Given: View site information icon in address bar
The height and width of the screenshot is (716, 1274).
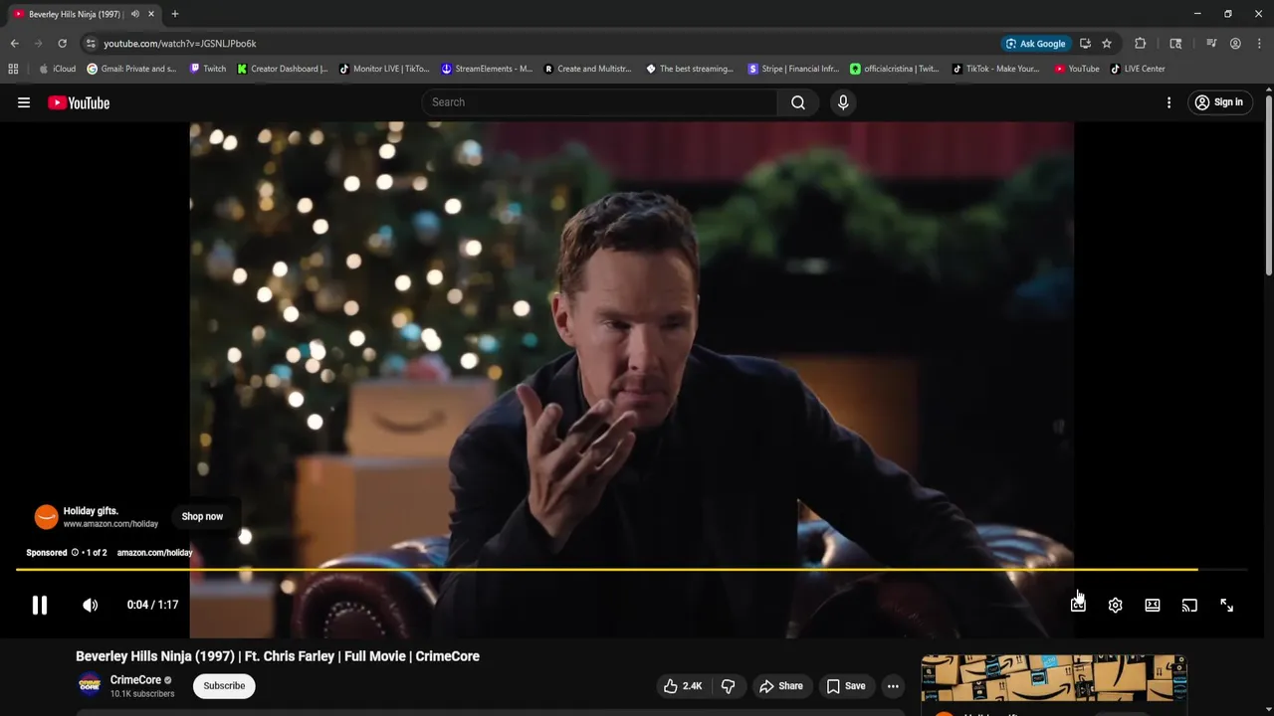Looking at the screenshot, I should (91, 44).
